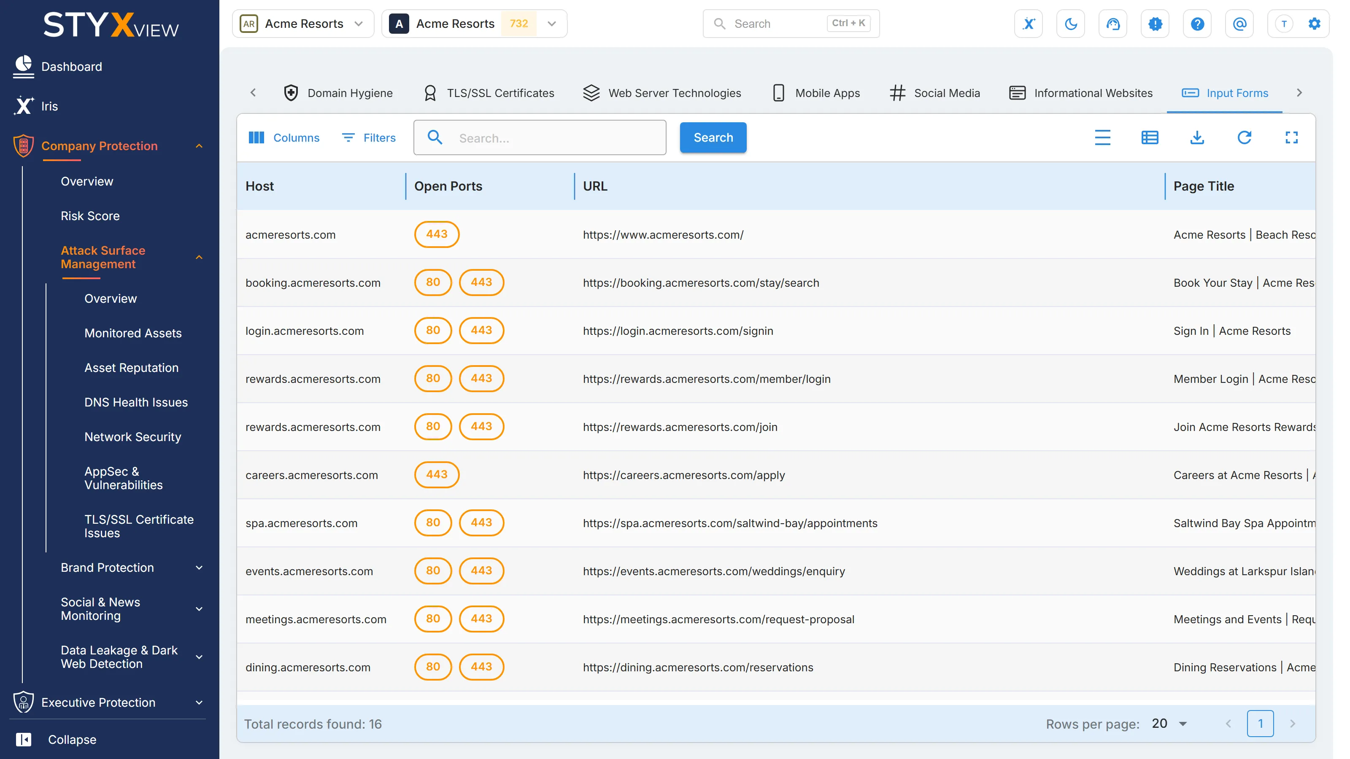Open the Filters panel
Image resolution: width=1350 pixels, height=759 pixels.
tap(369, 137)
